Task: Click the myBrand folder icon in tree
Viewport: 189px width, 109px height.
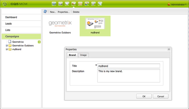Action: click(10, 49)
